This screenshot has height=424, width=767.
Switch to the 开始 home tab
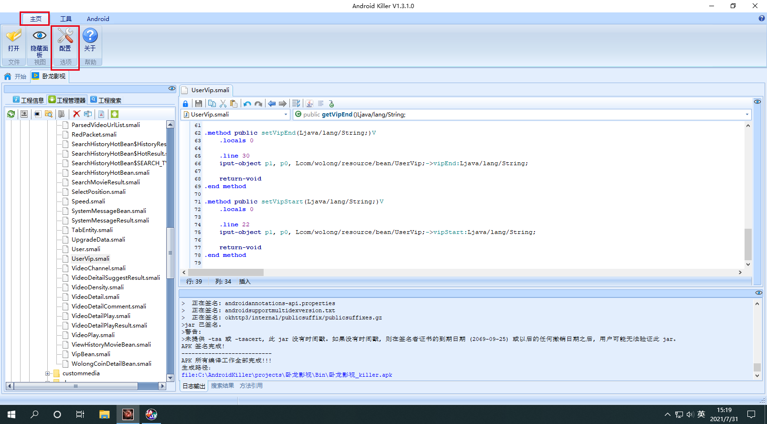[15, 76]
